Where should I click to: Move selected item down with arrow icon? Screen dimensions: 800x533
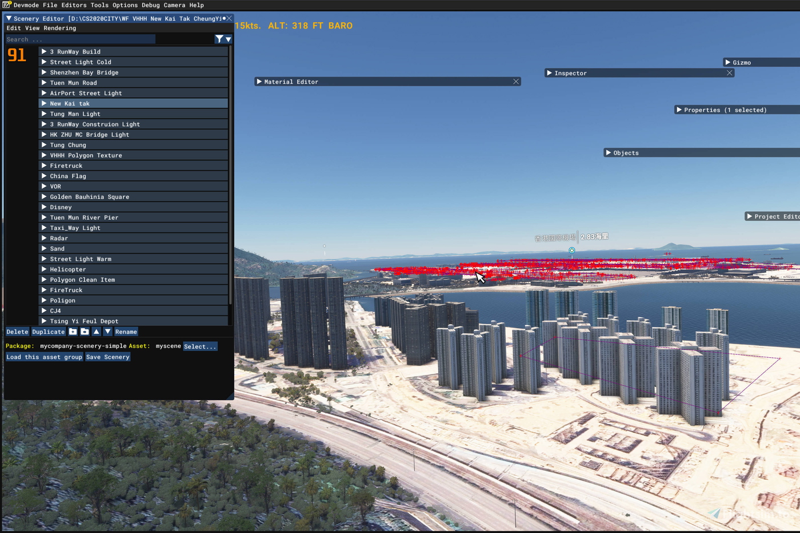click(x=107, y=332)
